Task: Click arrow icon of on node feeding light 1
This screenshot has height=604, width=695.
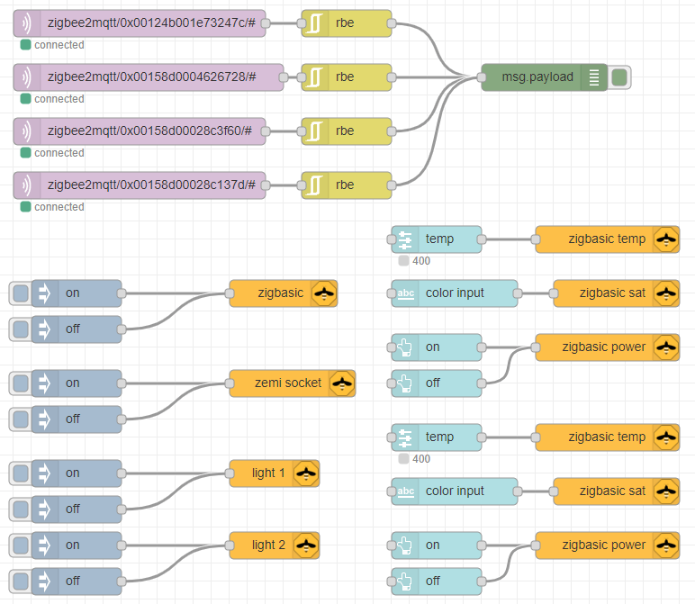Action: 45,473
